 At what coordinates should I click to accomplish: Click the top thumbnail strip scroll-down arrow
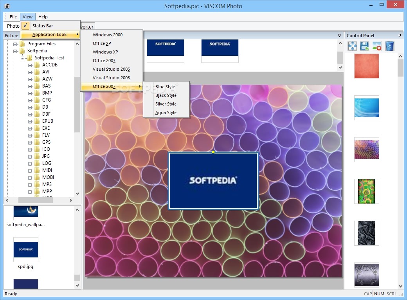pyautogui.click(x=340, y=67)
